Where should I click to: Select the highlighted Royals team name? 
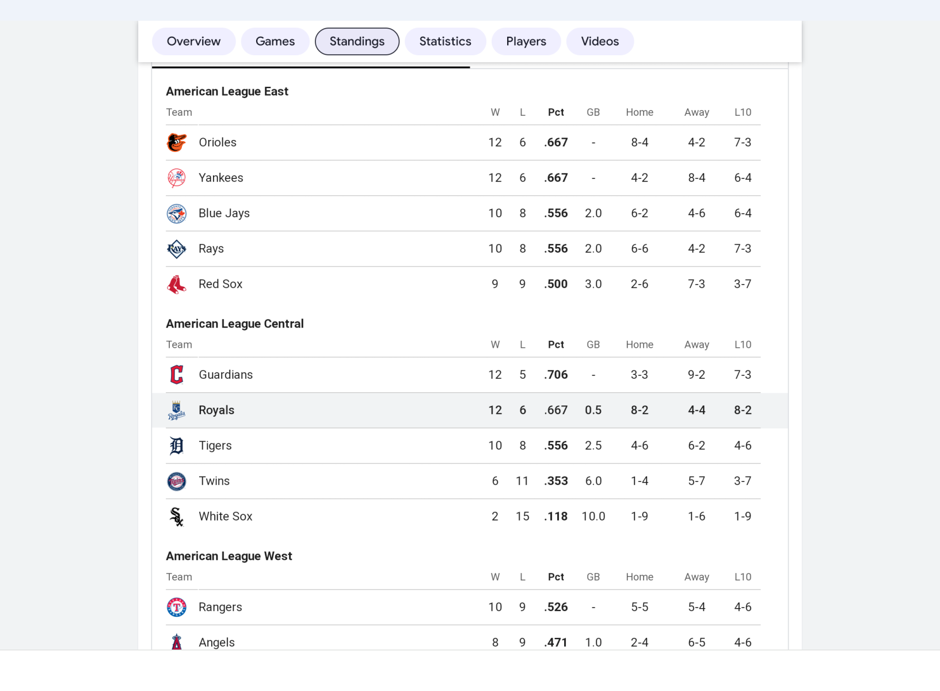tap(216, 411)
